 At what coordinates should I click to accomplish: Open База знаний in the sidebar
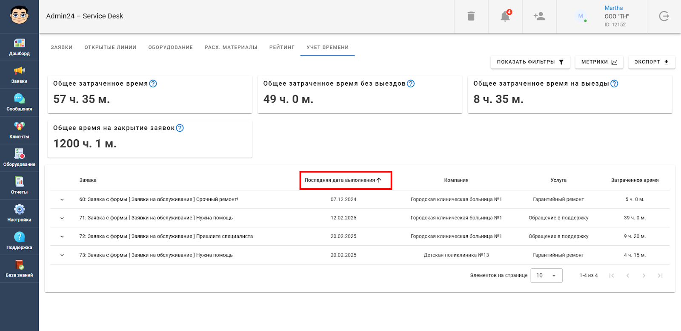click(x=19, y=269)
